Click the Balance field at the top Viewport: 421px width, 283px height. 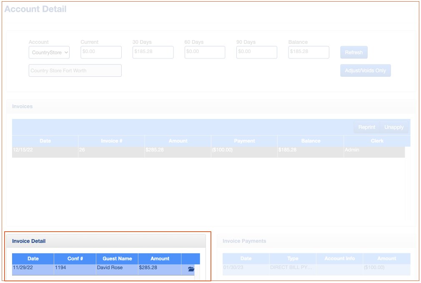coord(308,52)
